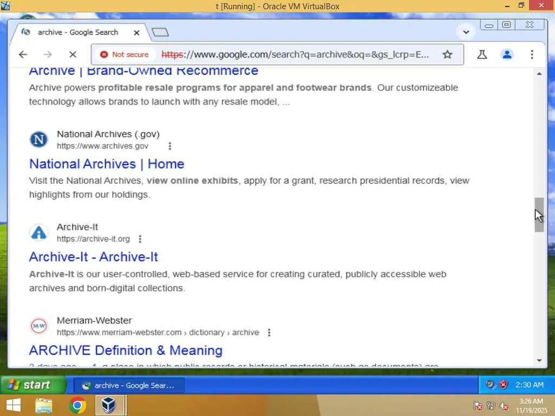The image size is (555, 416).
Task: Click the vertical scrollbar thumb
Action: [539, 214]
